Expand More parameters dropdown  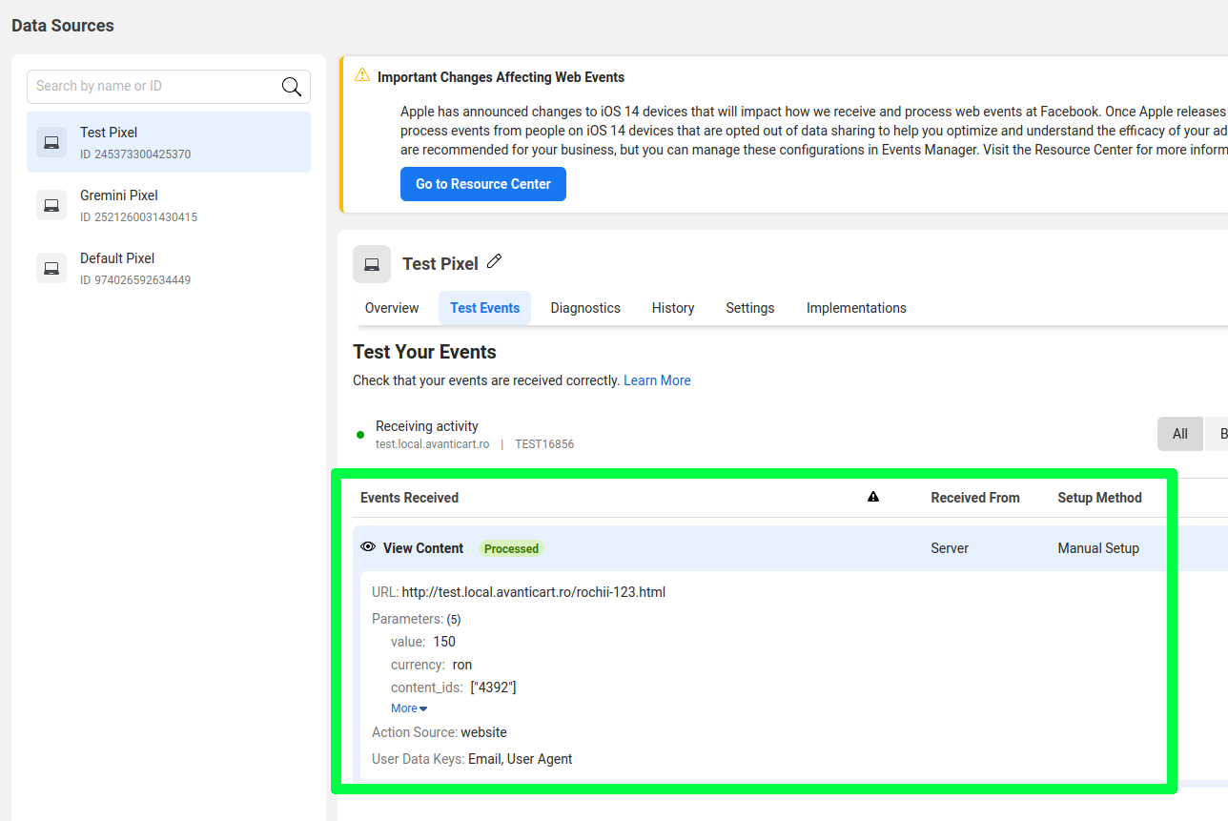tap(409, 708)
